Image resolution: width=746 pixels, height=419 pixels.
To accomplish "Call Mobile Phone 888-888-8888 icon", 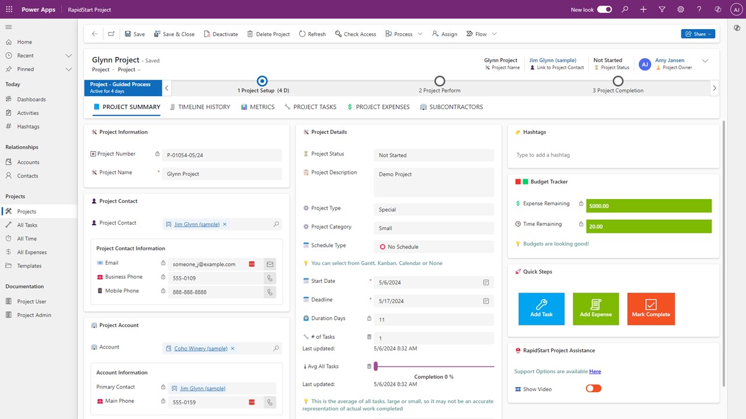I will pyautogui.click(x=270, y=292).
